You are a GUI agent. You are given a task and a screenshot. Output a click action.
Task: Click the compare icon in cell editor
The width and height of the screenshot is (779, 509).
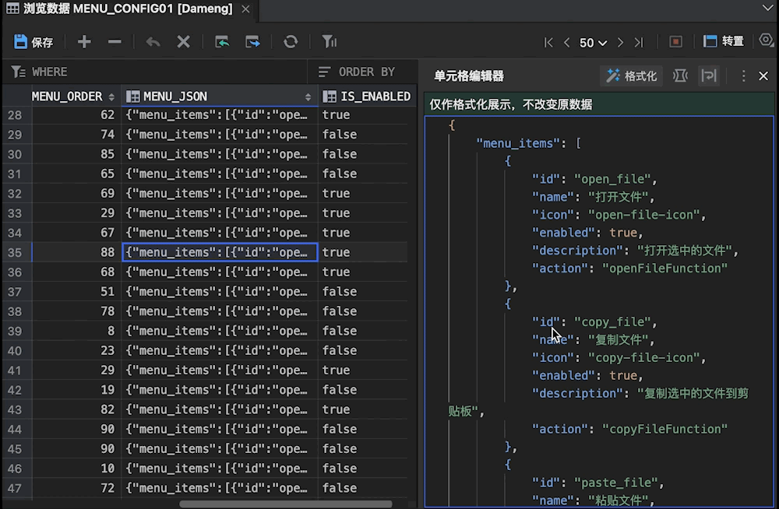pos(680,76)
